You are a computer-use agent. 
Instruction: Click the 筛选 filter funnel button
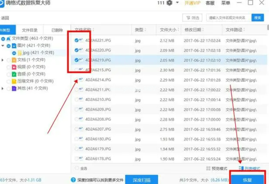pos(192,18)
